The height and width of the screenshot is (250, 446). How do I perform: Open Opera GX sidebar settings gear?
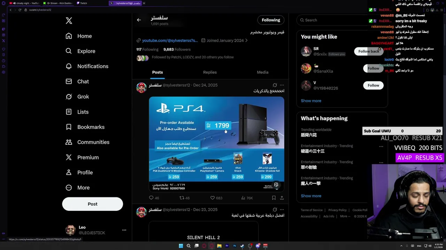(x=3, y=72)
